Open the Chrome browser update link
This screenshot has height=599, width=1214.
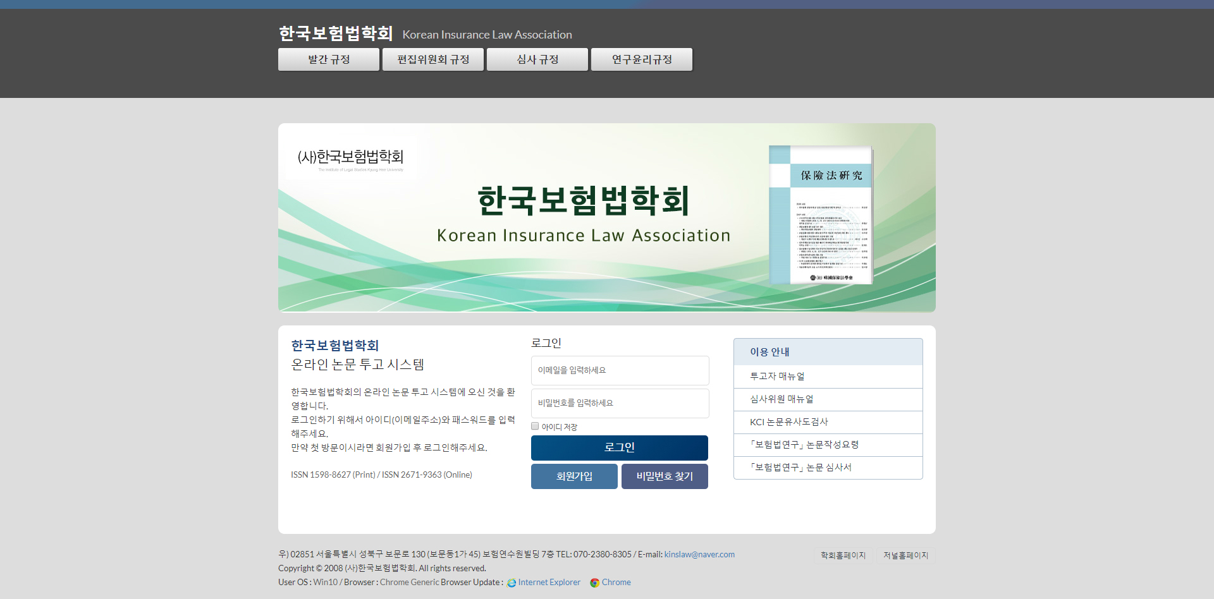pos(616,583)
